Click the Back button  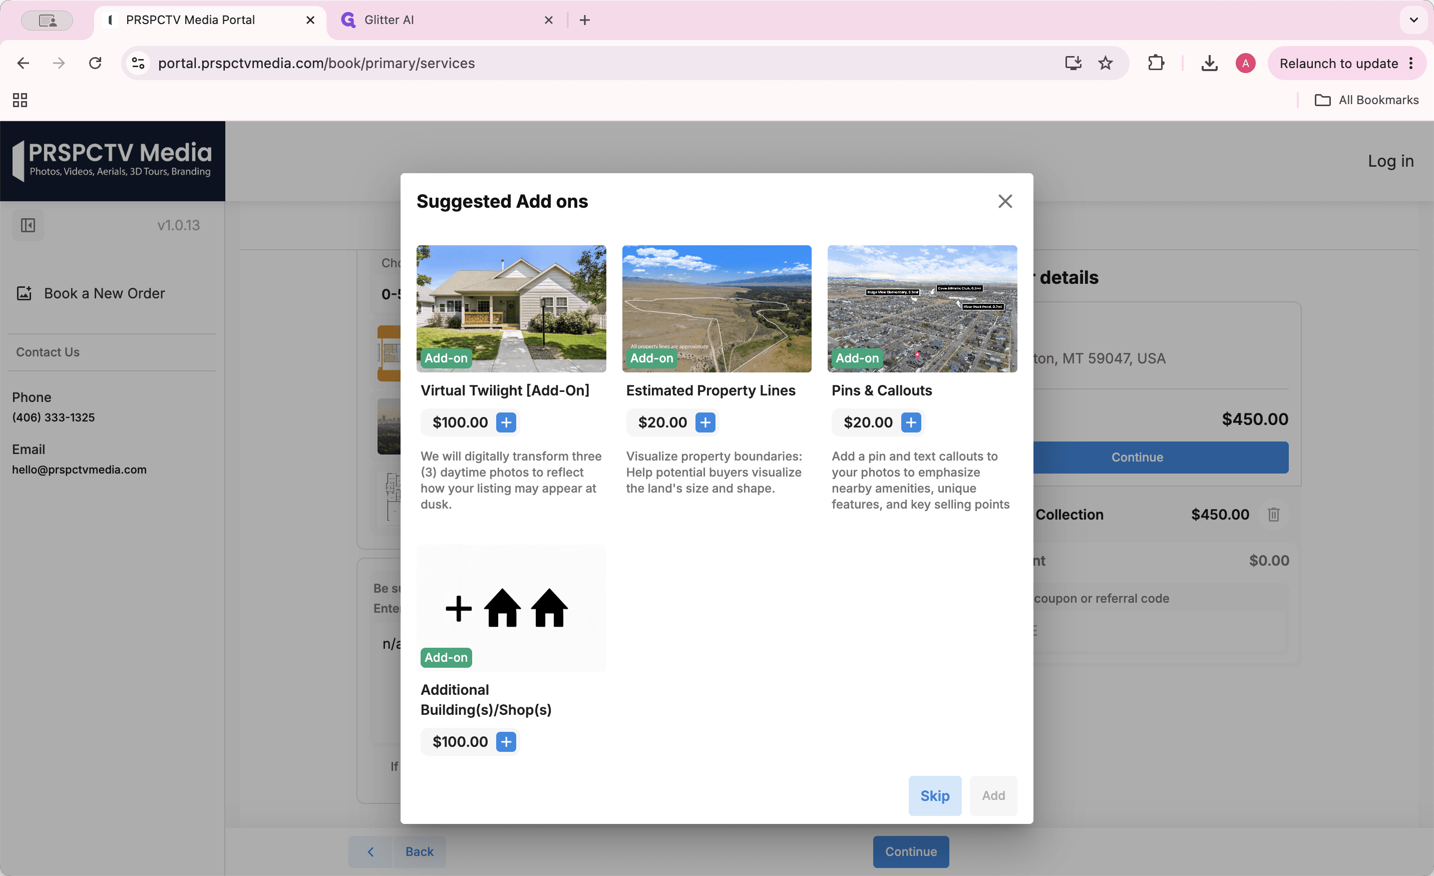click(x=419, y=851)
